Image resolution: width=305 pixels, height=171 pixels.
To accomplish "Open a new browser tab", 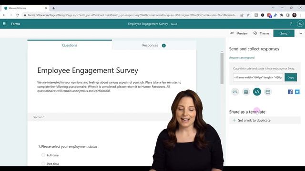I will tap(53, 8).
